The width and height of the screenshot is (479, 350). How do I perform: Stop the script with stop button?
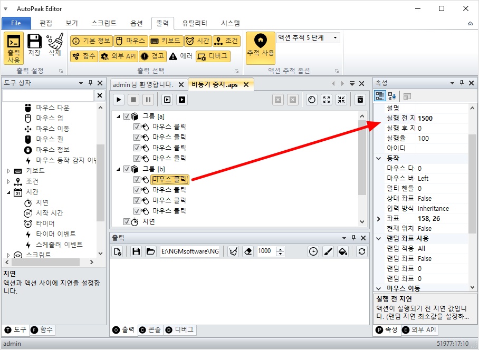click(x=133, y=100)
